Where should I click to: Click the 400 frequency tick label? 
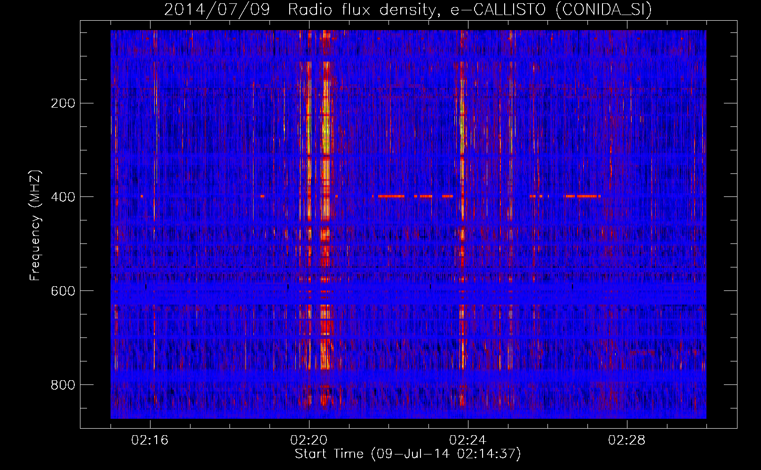tap(63, 197)
